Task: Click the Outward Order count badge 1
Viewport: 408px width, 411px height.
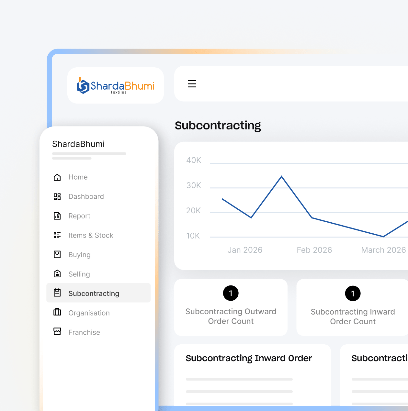Action: point(231,293)
